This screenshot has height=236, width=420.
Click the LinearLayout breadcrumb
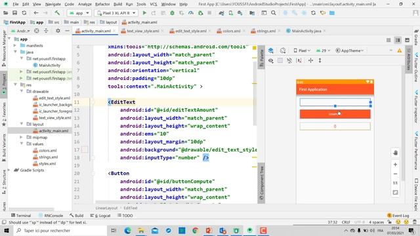click(106, 208)
